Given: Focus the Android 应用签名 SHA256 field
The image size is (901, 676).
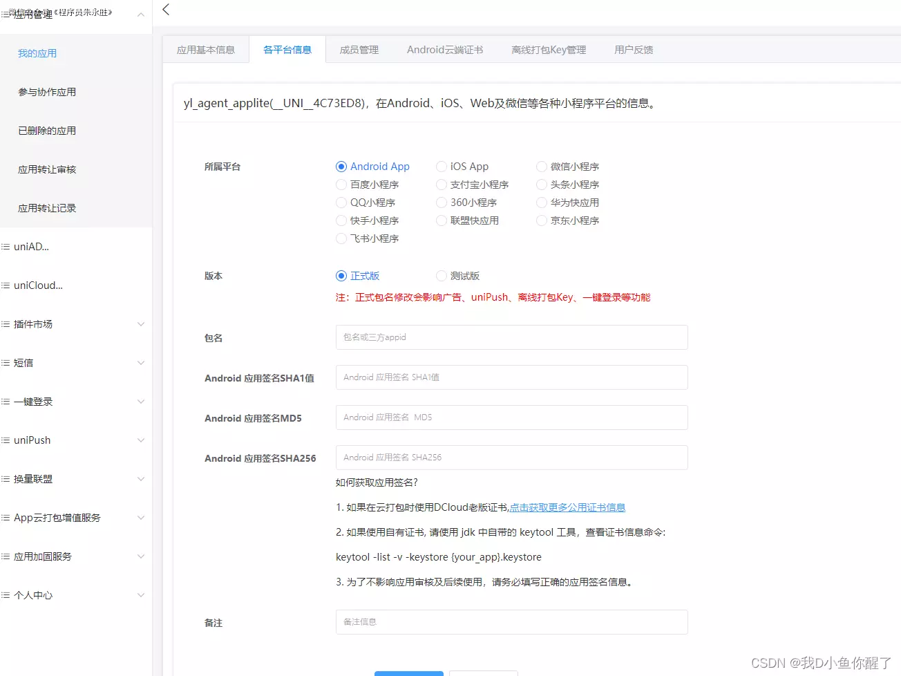Looking at the screenshot, I should tap(511, 458).
